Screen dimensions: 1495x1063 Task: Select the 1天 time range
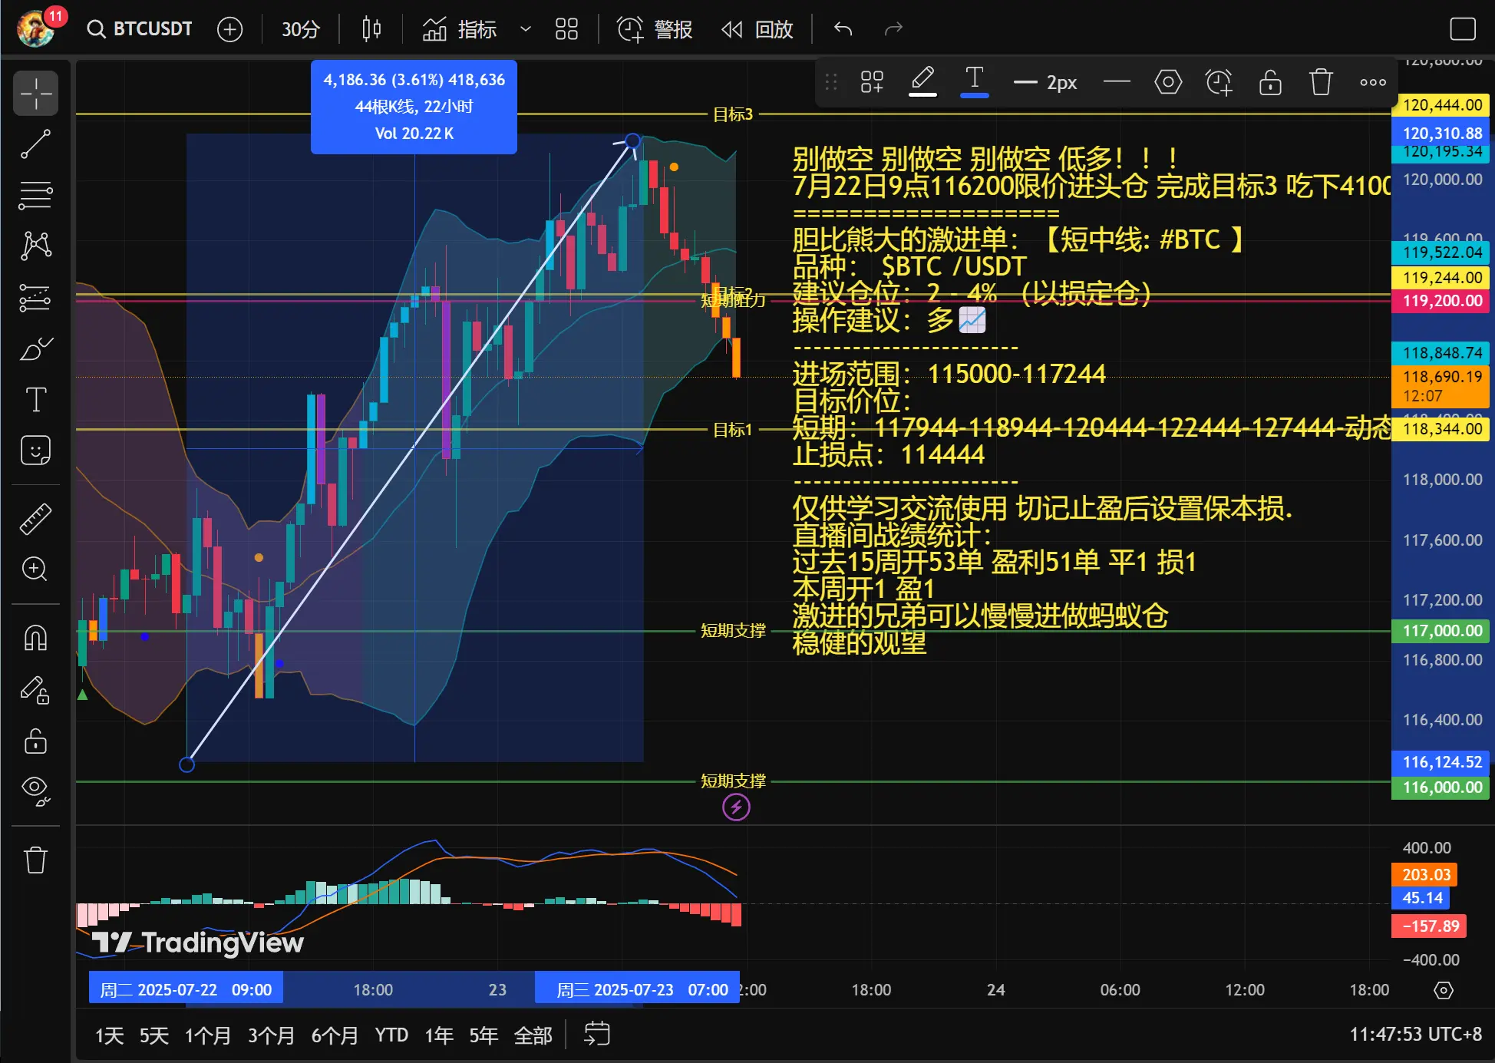point(109,1035)
